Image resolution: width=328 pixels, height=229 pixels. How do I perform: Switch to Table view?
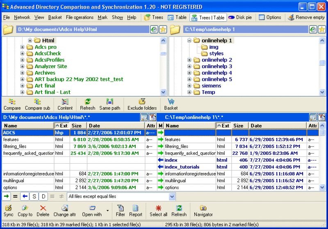click(177, 17)
